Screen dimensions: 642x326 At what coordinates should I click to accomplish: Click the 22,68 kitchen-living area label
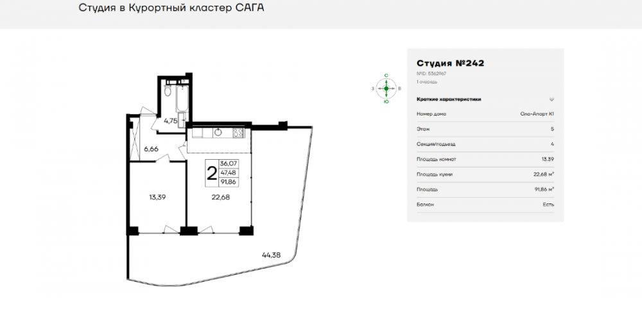pos(220,197)
